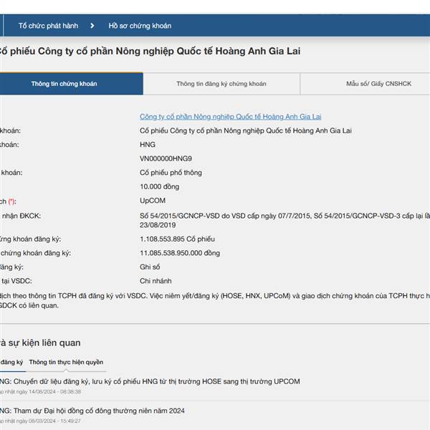Click the Cổ phiếu phổ thông value
The height and width of the screenshot is (430, 430).
(x=171, y=173)
